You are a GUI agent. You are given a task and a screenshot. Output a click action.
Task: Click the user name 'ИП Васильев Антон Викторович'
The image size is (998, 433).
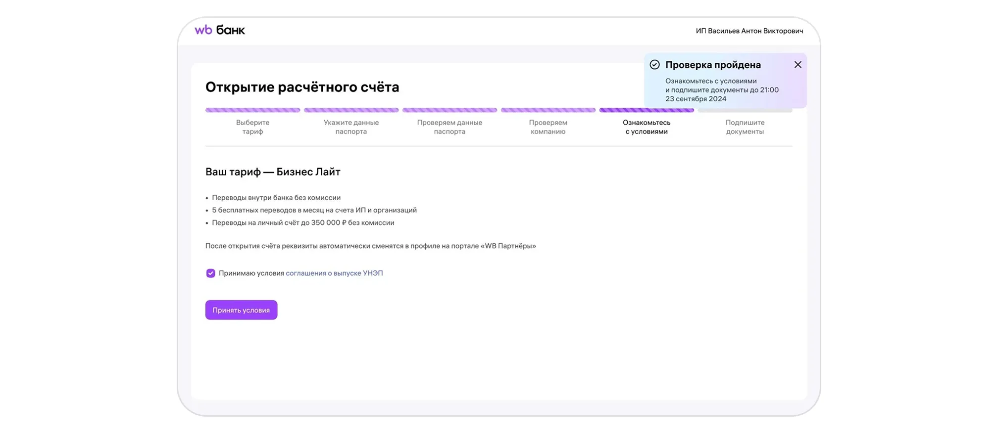749,31
